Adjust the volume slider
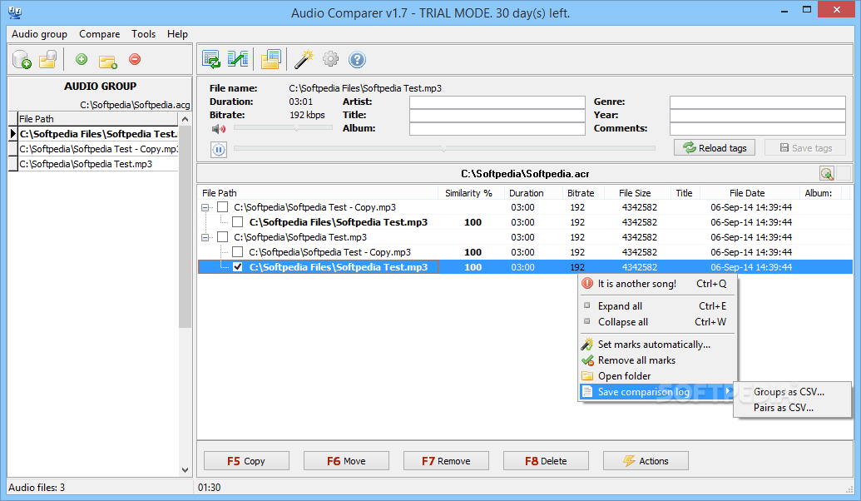The image size is (861, 501). pos(284,127)
